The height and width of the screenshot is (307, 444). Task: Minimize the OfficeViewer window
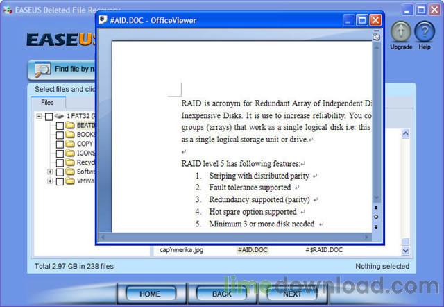click(x=348, y=20)
